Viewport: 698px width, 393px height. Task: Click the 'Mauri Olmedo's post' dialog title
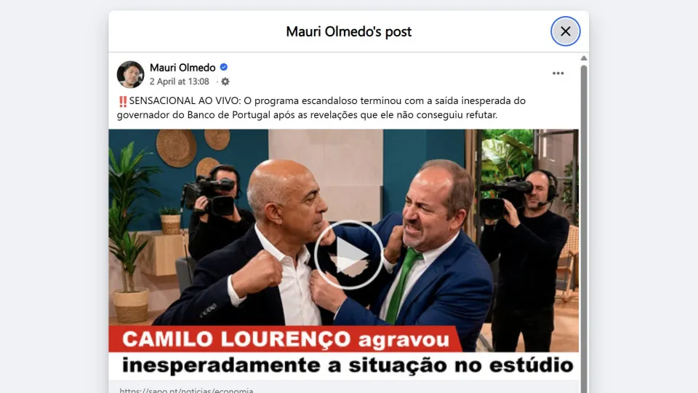pos(348,31)
